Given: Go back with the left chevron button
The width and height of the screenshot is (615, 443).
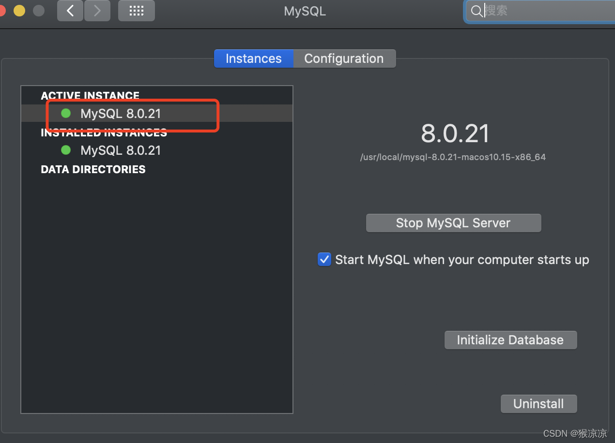Looking at the screenshot, I should [70, 11].
